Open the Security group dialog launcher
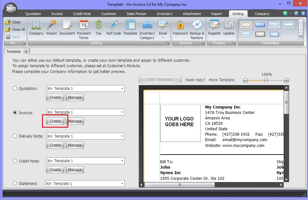The height and width of the screenshot is (200, 308). 203,43
